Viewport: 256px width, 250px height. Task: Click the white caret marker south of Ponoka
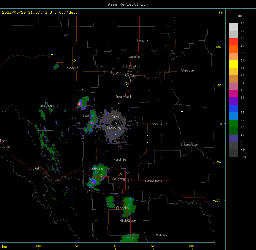tap(109, 44)
